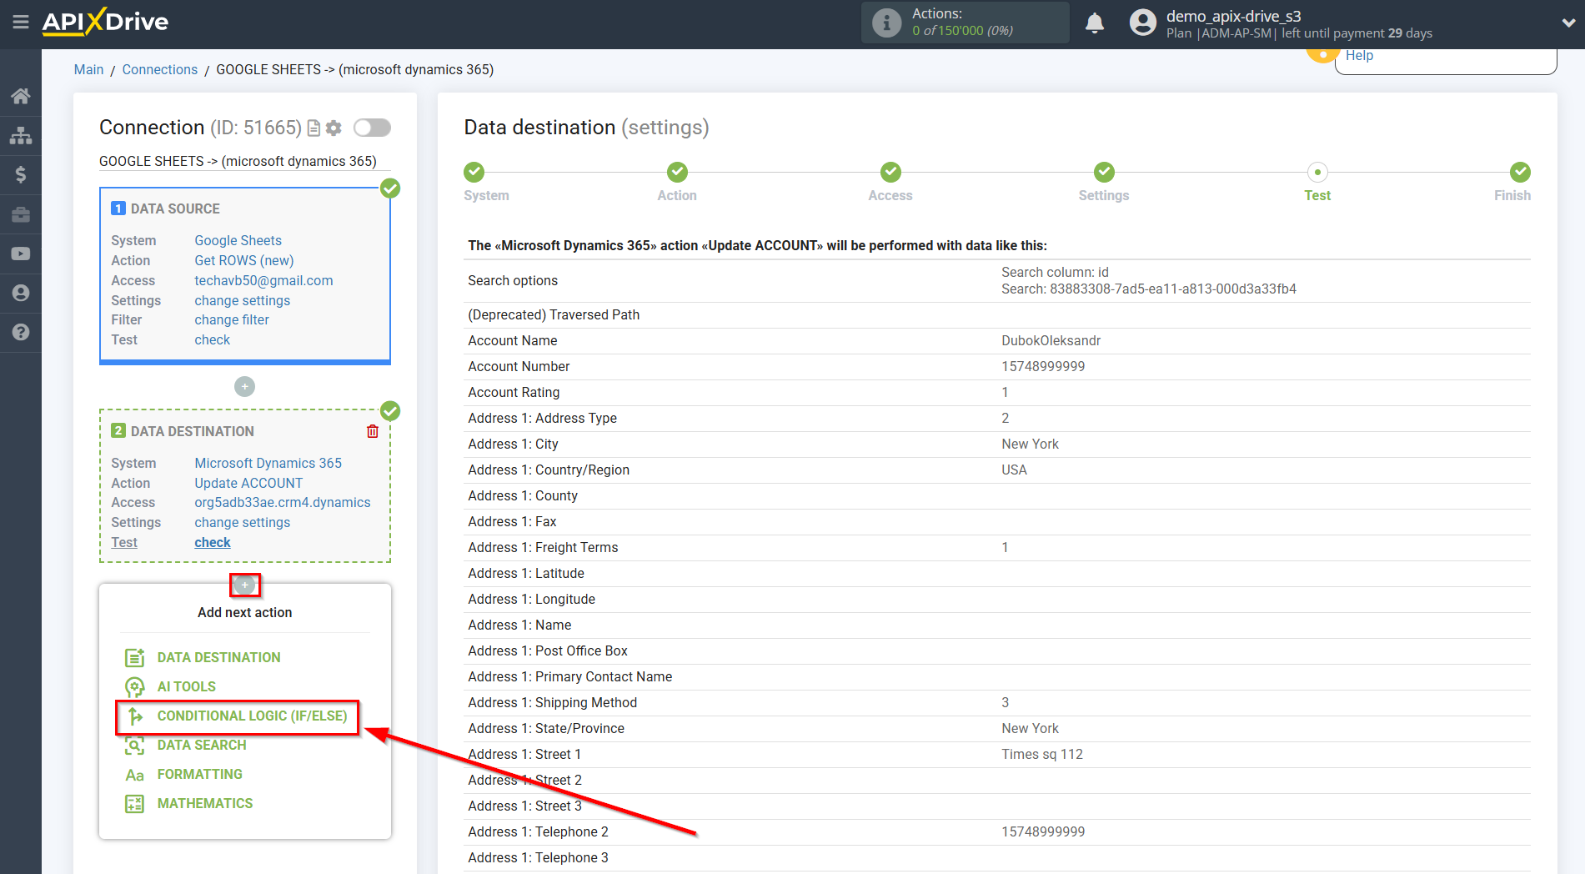This screenshot has height=874, width=1585.
Task: Click change filter link
Action: point(231,319)
